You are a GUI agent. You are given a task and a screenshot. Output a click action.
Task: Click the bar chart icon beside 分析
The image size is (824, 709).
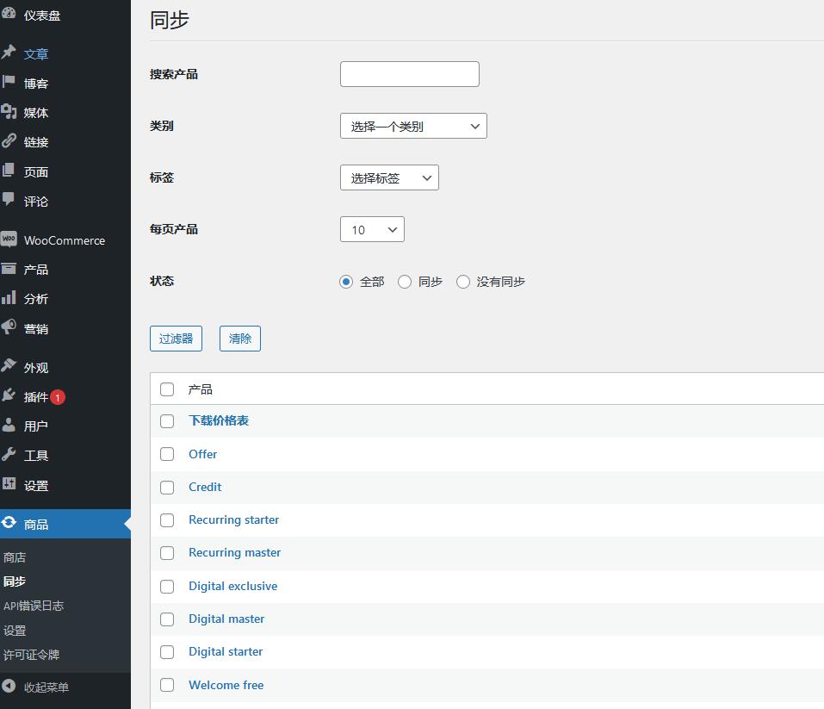tap(9, 298)
